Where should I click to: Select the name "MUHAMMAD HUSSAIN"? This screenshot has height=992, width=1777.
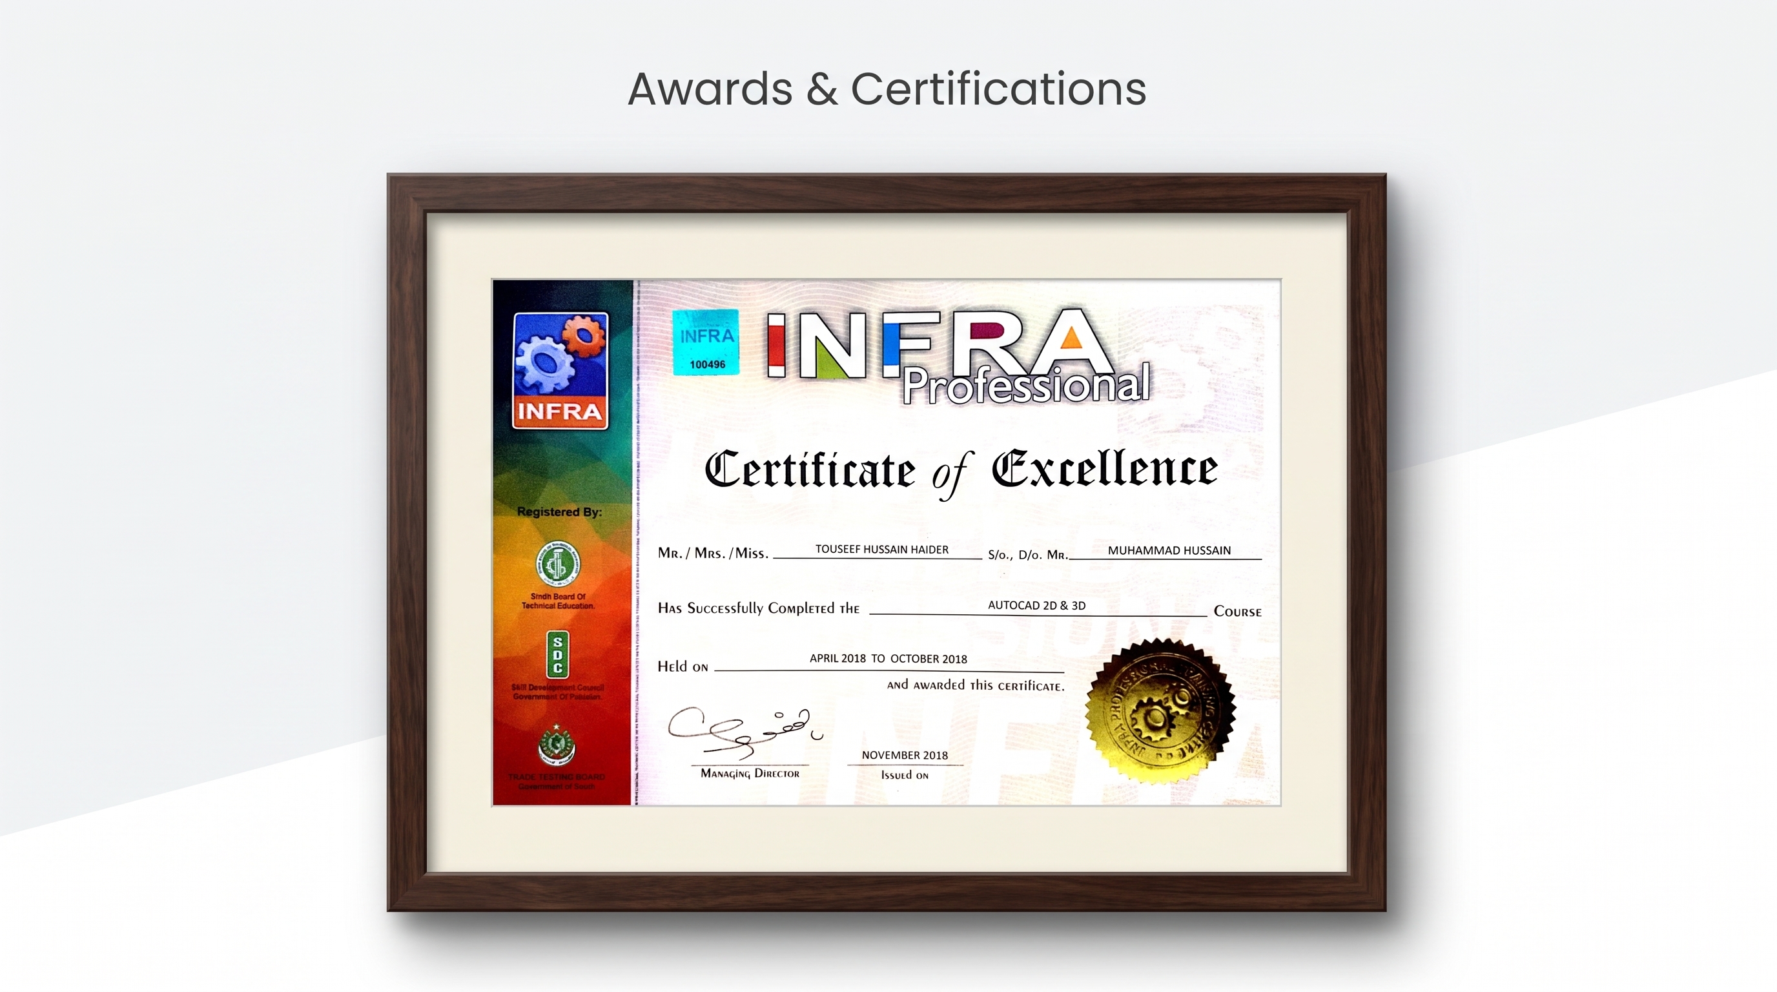point(1169,550)
